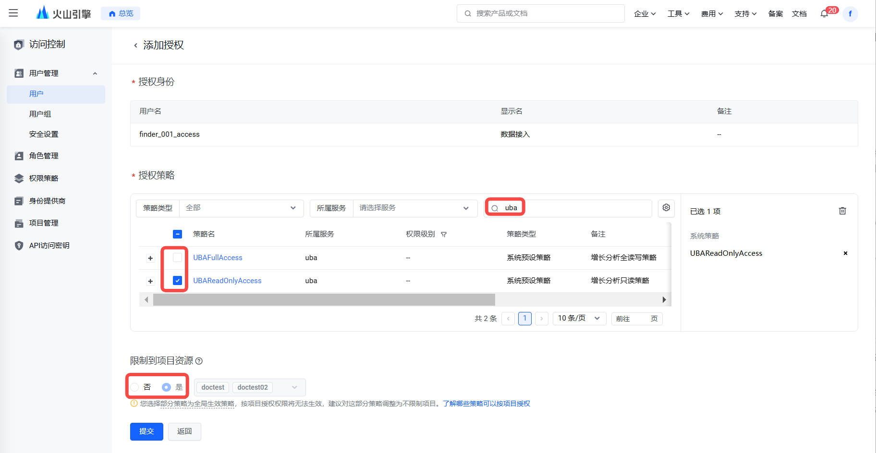Click the API访问密钥 shield icon
Screen dimensions: 876x453
tap(19, 246)
